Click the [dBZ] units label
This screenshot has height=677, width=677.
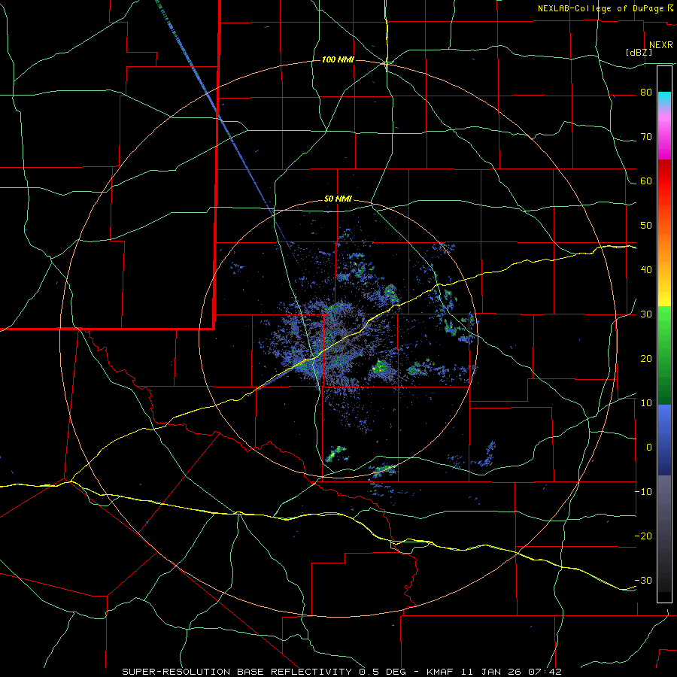[639, 52]
